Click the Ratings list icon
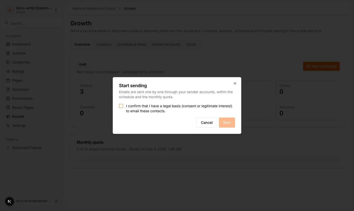The image size is (354, 211). click(x=8, y=71)
